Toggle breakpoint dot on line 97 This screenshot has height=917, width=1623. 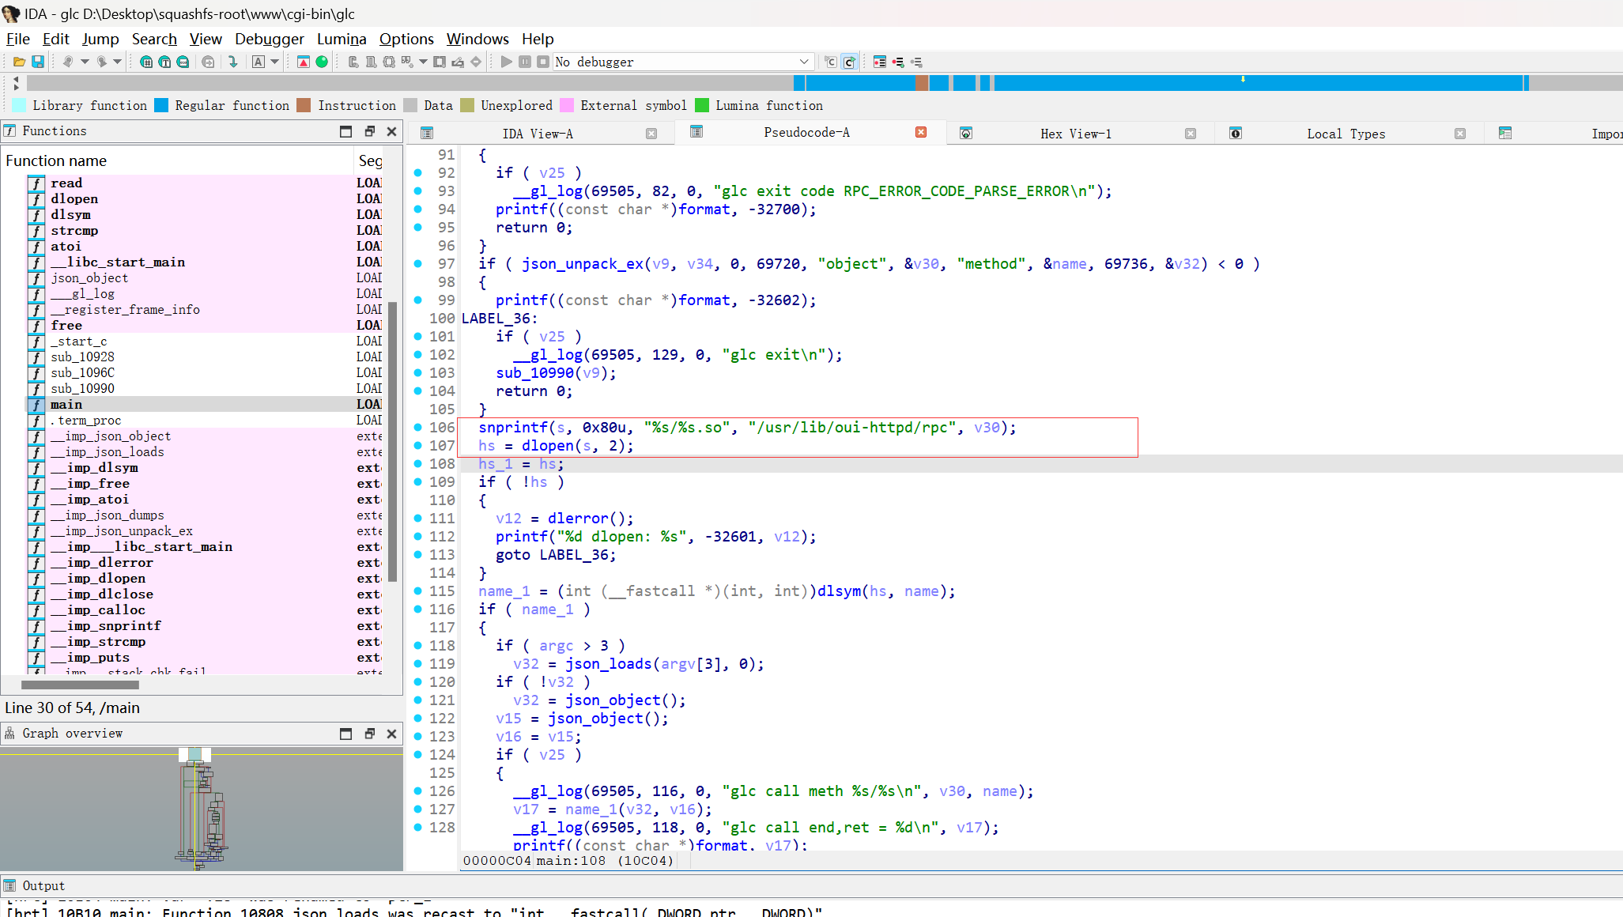click(x=418, y=263)
